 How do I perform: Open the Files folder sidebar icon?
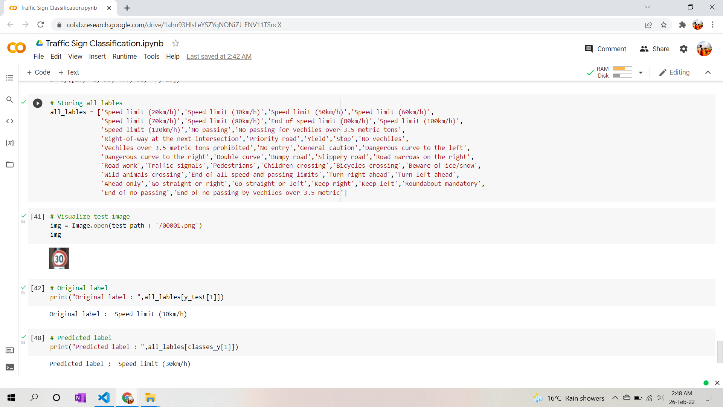[10, 165]
